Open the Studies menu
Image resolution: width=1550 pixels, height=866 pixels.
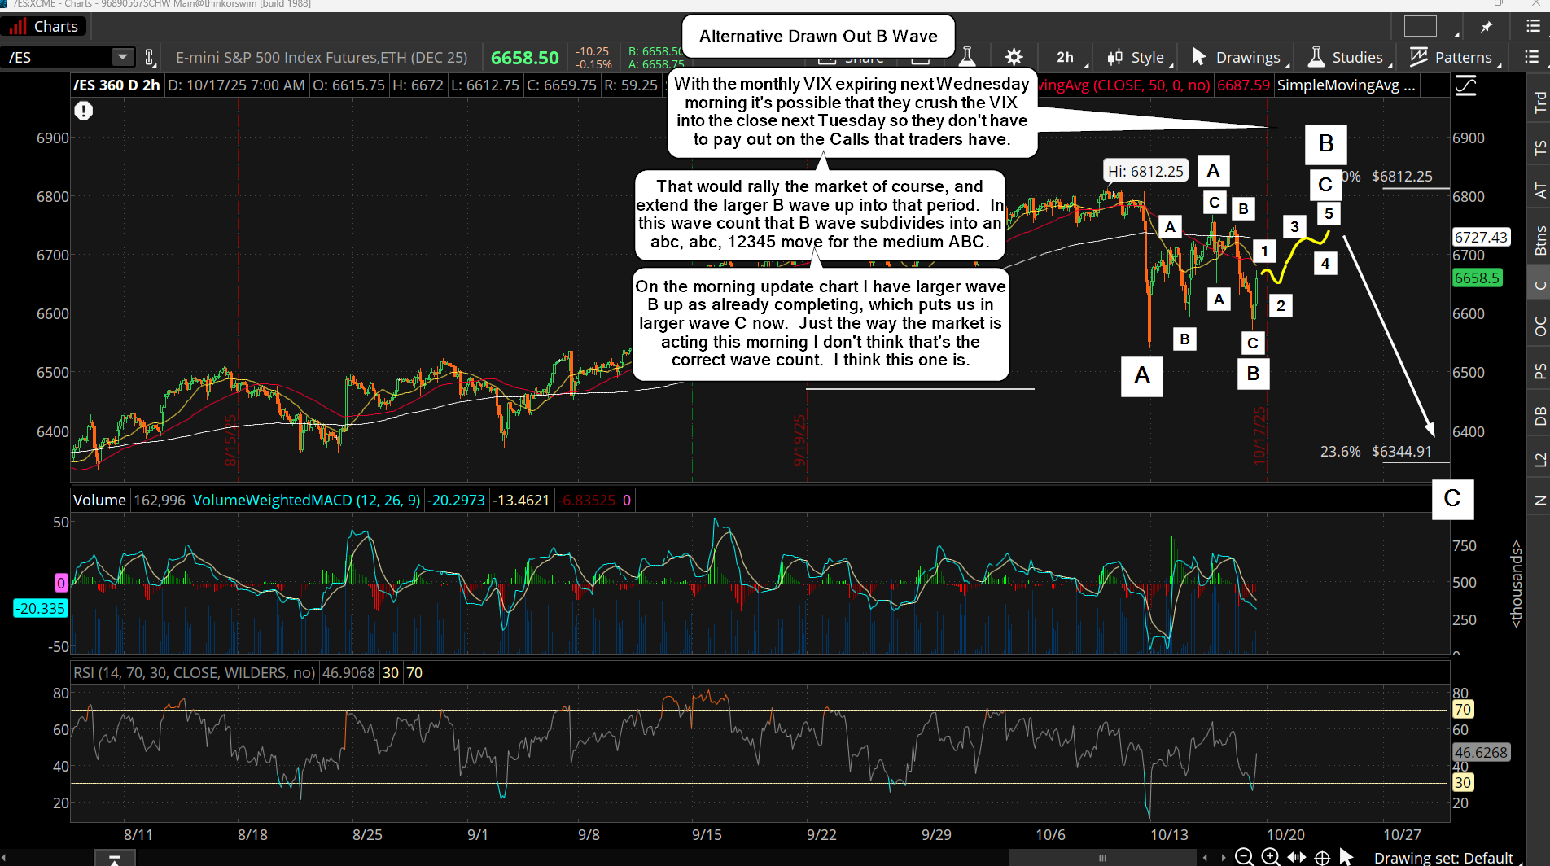click(x=1347, y=57)
